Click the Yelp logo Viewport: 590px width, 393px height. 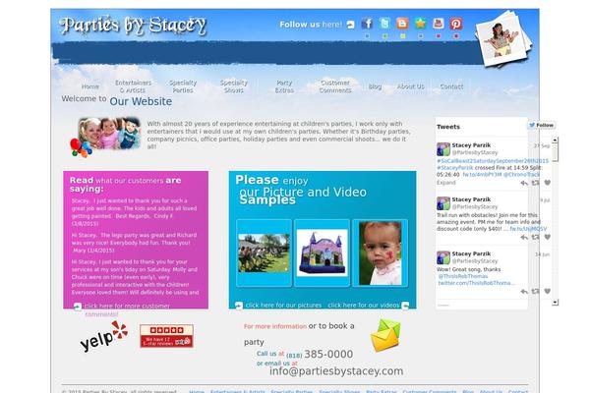coord(104,336)
